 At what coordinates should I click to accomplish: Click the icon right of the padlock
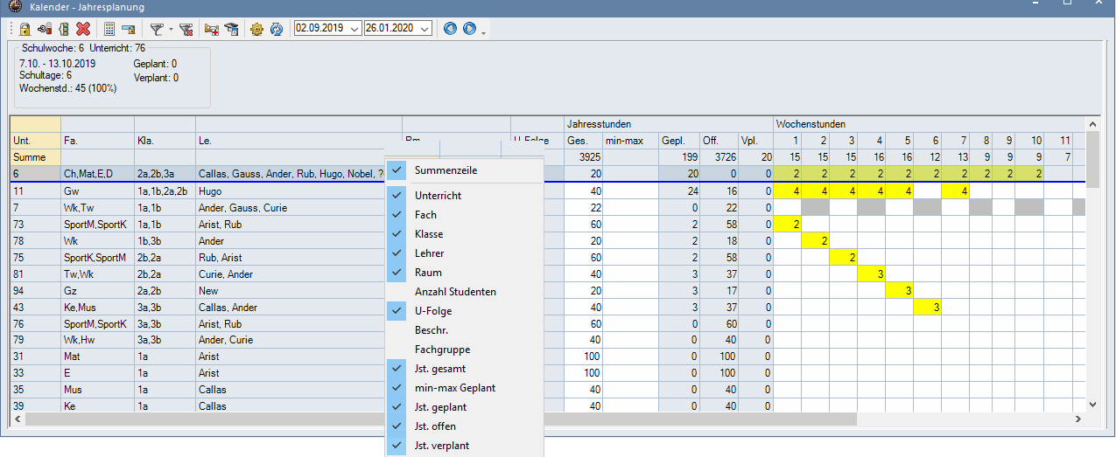tap(44, 29)
